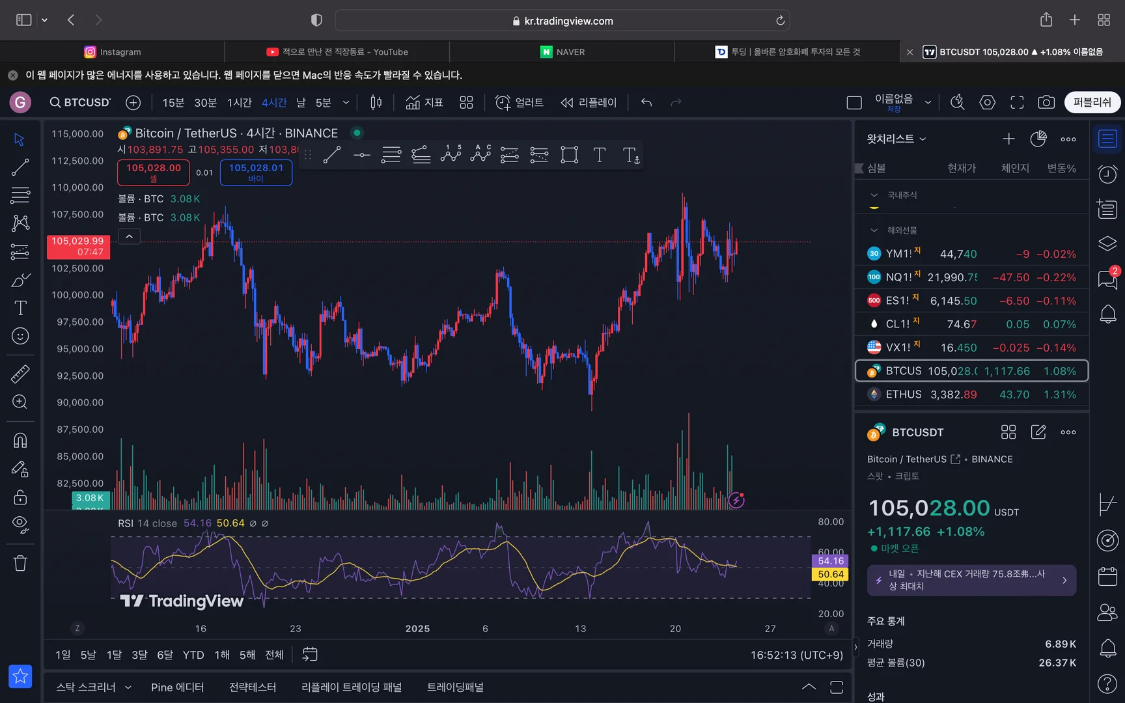The width and height of the screenshot is (1125, 703).
Task: Click the buy button 105,028.01
Action: click(256, 172)
